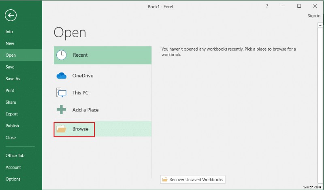This screenshot has width=324, height=190.
Task: Click the question mark Help icon
Action: [267, 6]
